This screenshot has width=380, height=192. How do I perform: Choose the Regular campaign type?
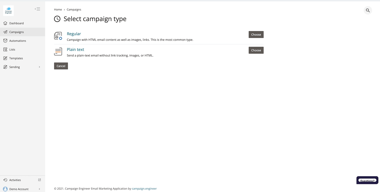tap(256, 34)
